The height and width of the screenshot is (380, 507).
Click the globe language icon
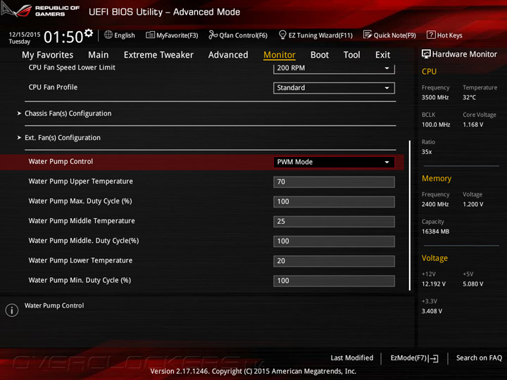click(108, 34)
